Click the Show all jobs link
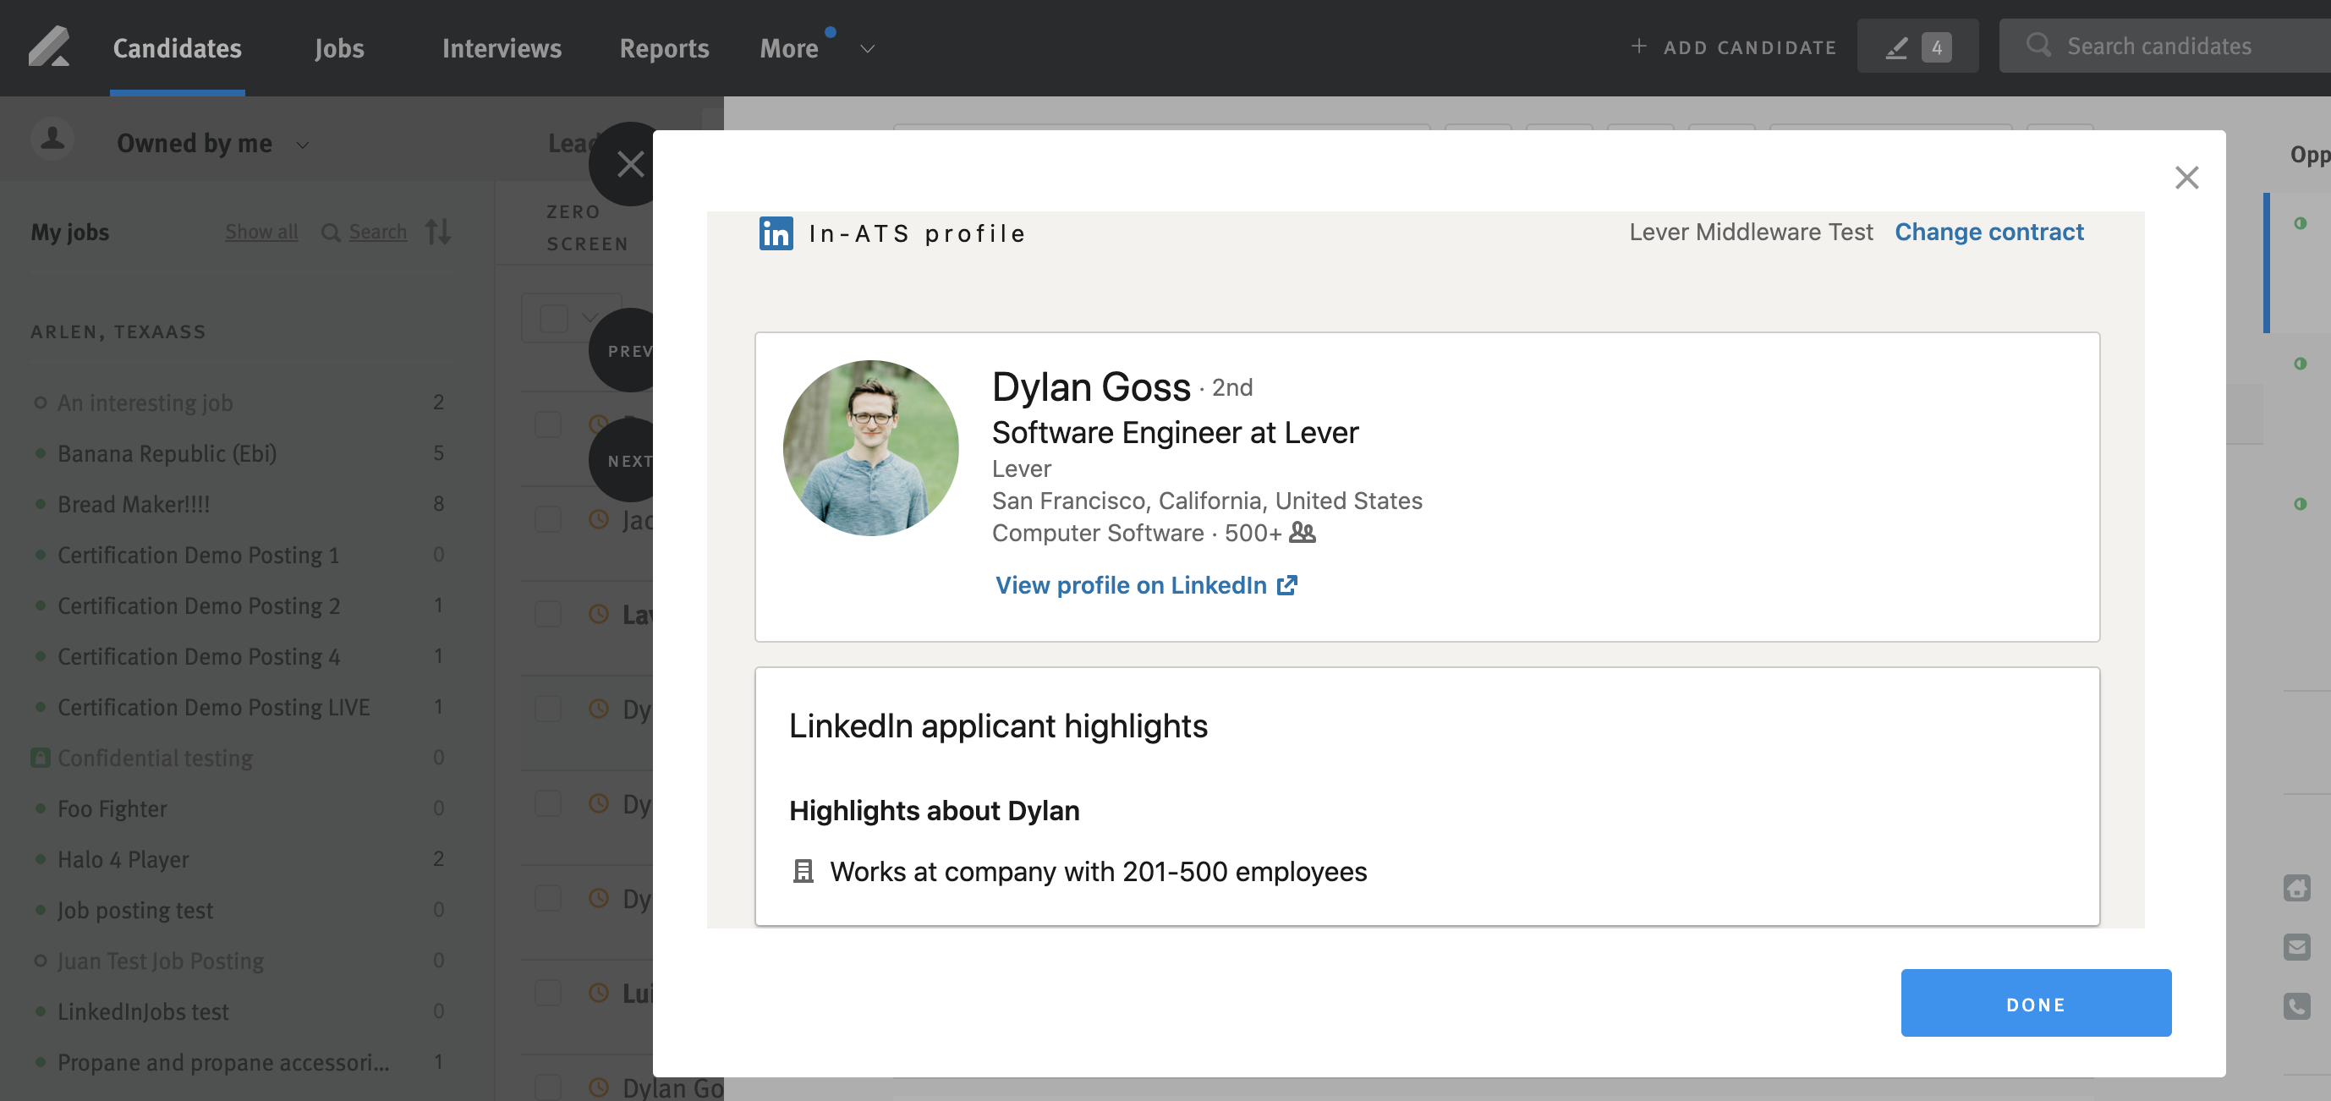The width and height of the screenshot is (2331, 1101). [261, 232]
